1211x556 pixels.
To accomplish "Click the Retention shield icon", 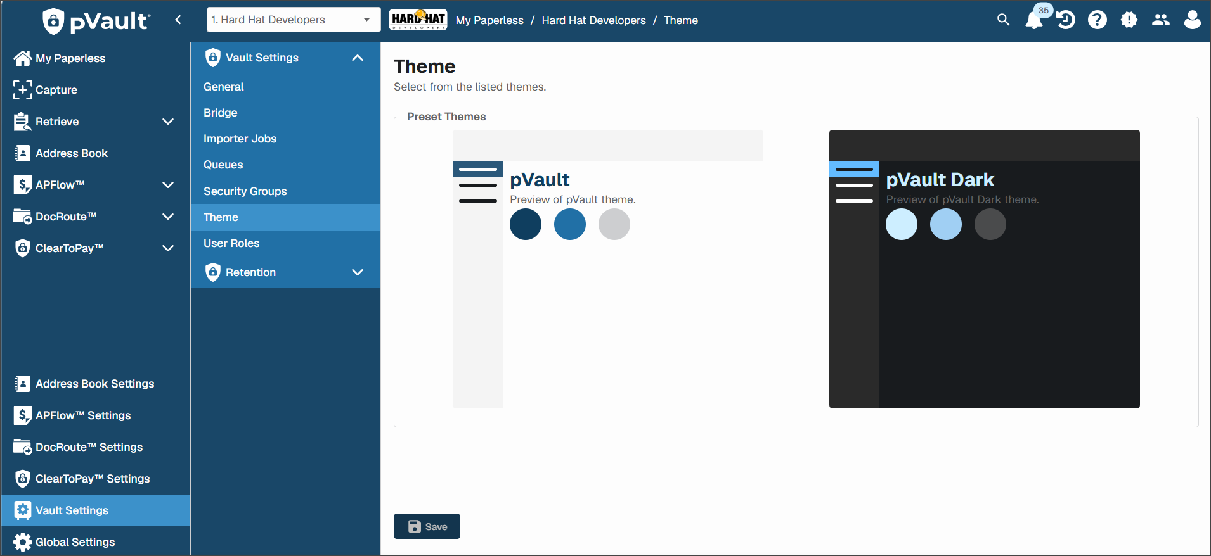I will [x=213, y=272].
